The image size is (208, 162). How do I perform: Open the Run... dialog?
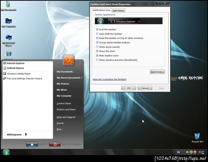60,129
